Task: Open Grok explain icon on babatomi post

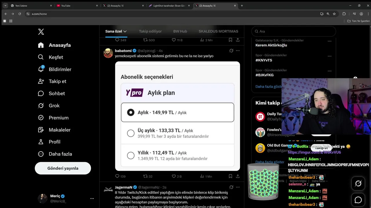Action: [x=231, y=51]
